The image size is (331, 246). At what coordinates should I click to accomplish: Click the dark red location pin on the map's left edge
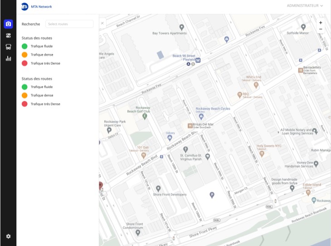[101, 186]
